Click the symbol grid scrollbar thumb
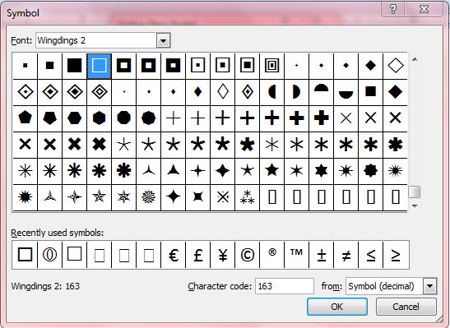Viewport: 450px width, 328px height. (415, 192)
